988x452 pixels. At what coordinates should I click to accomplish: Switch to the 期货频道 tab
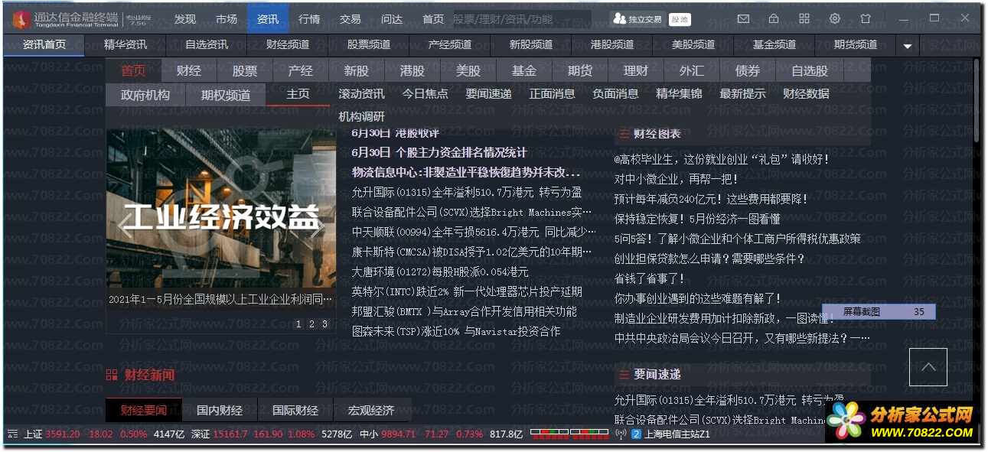pyautogui.click(x=856, y=45)
